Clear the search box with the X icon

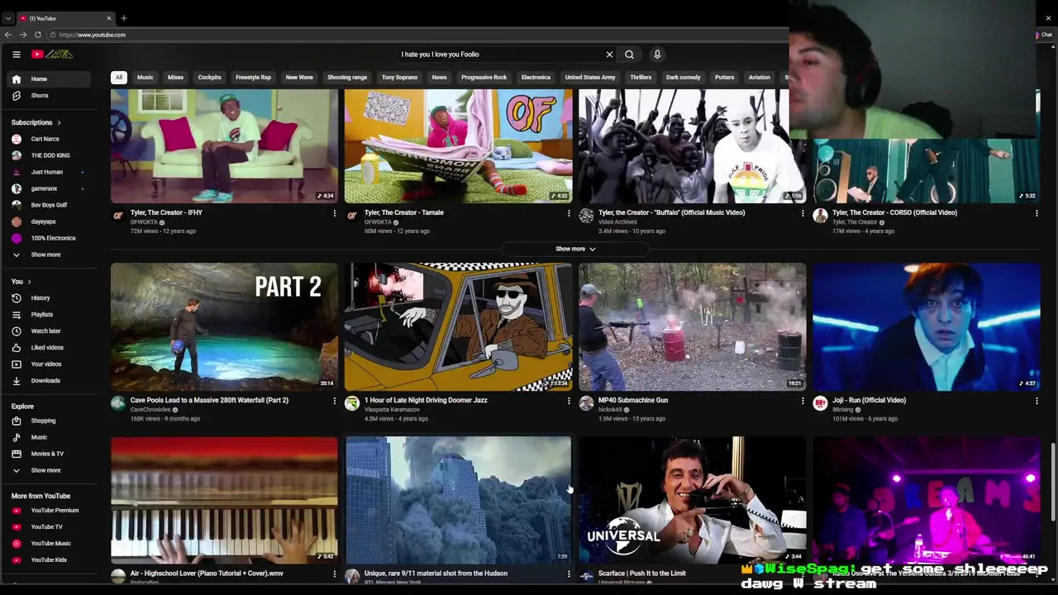tap(609, 55)
